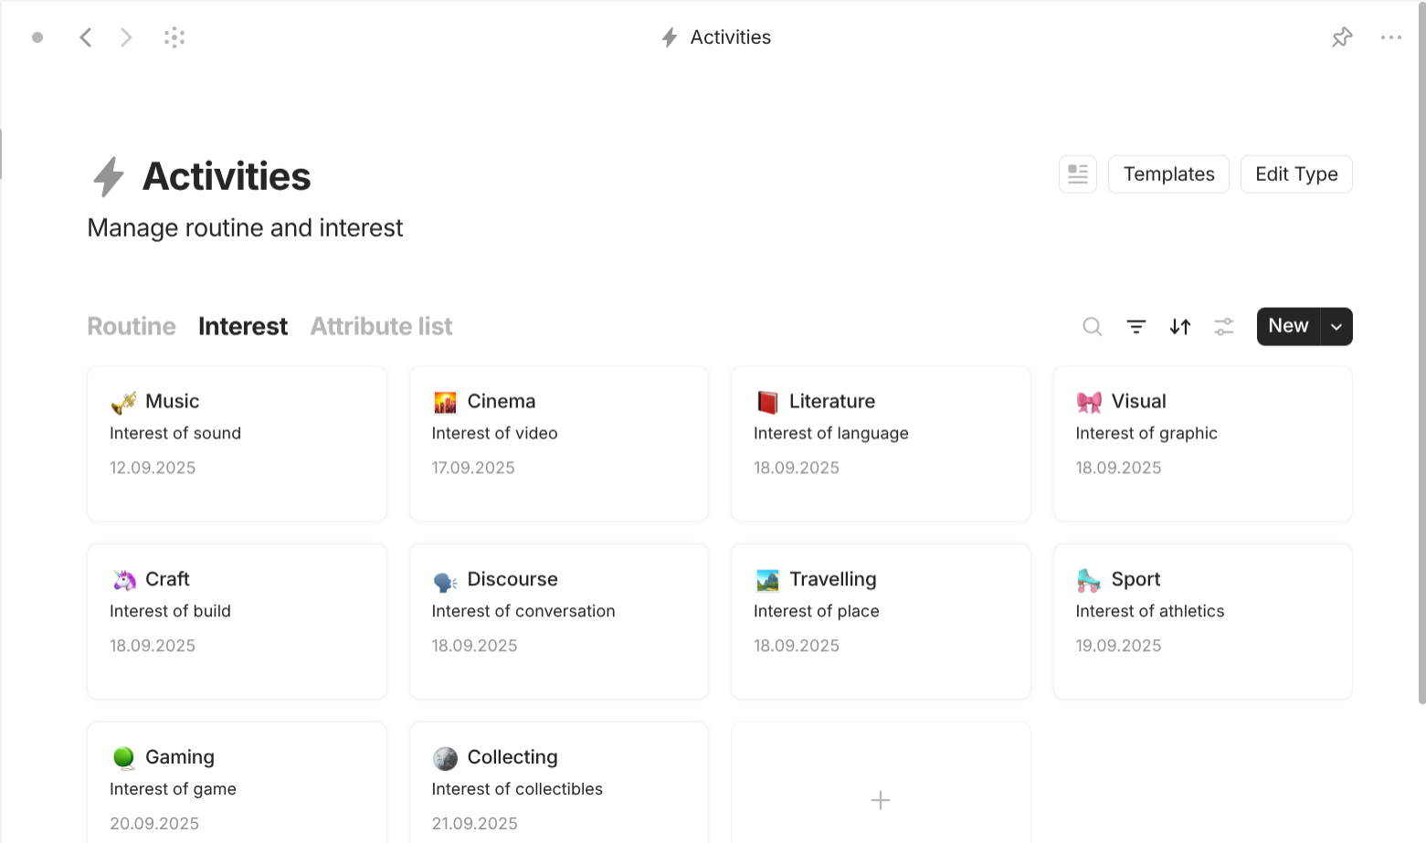Click the lightning bolt icon beside Activities title
This screenshot has height=843, width=1426.
point(108,176)
